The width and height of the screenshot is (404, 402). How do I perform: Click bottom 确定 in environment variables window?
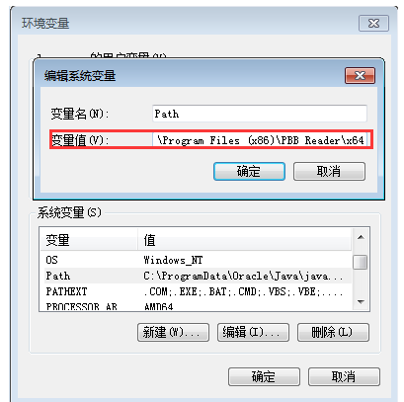(264, 376)
